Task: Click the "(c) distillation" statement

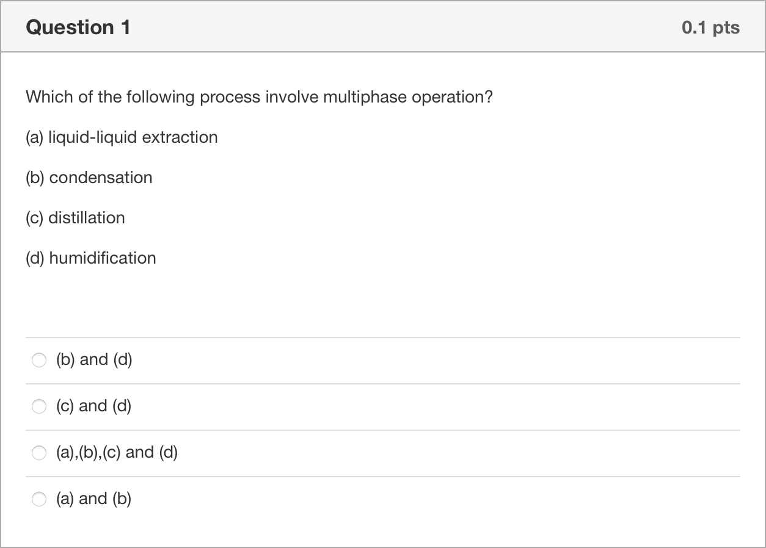Action: coord(75,218)
